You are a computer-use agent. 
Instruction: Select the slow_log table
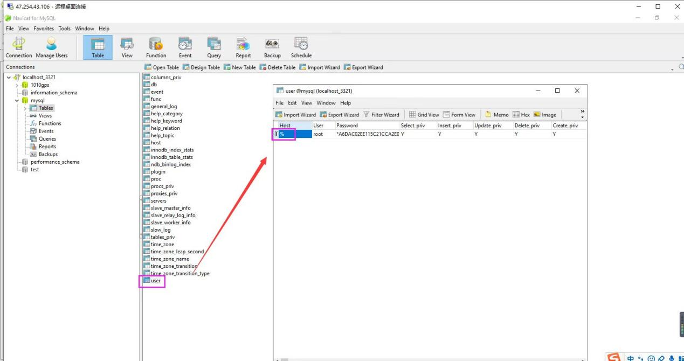(x=161, y=230)
